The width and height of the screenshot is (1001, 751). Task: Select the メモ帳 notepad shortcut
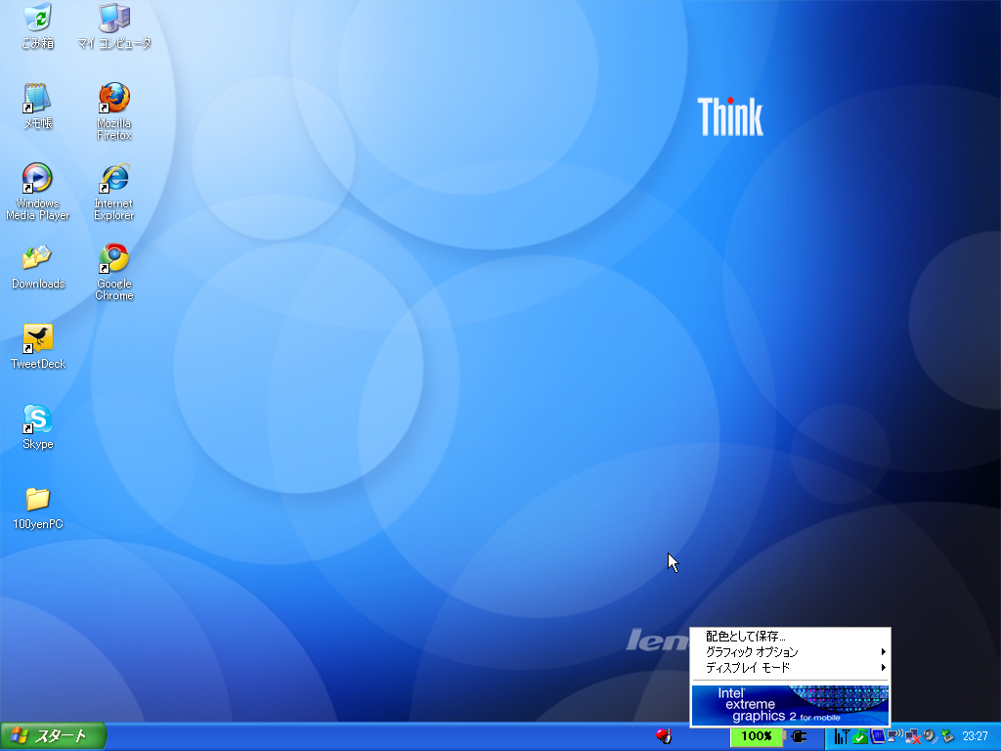(x=38, y=107)
